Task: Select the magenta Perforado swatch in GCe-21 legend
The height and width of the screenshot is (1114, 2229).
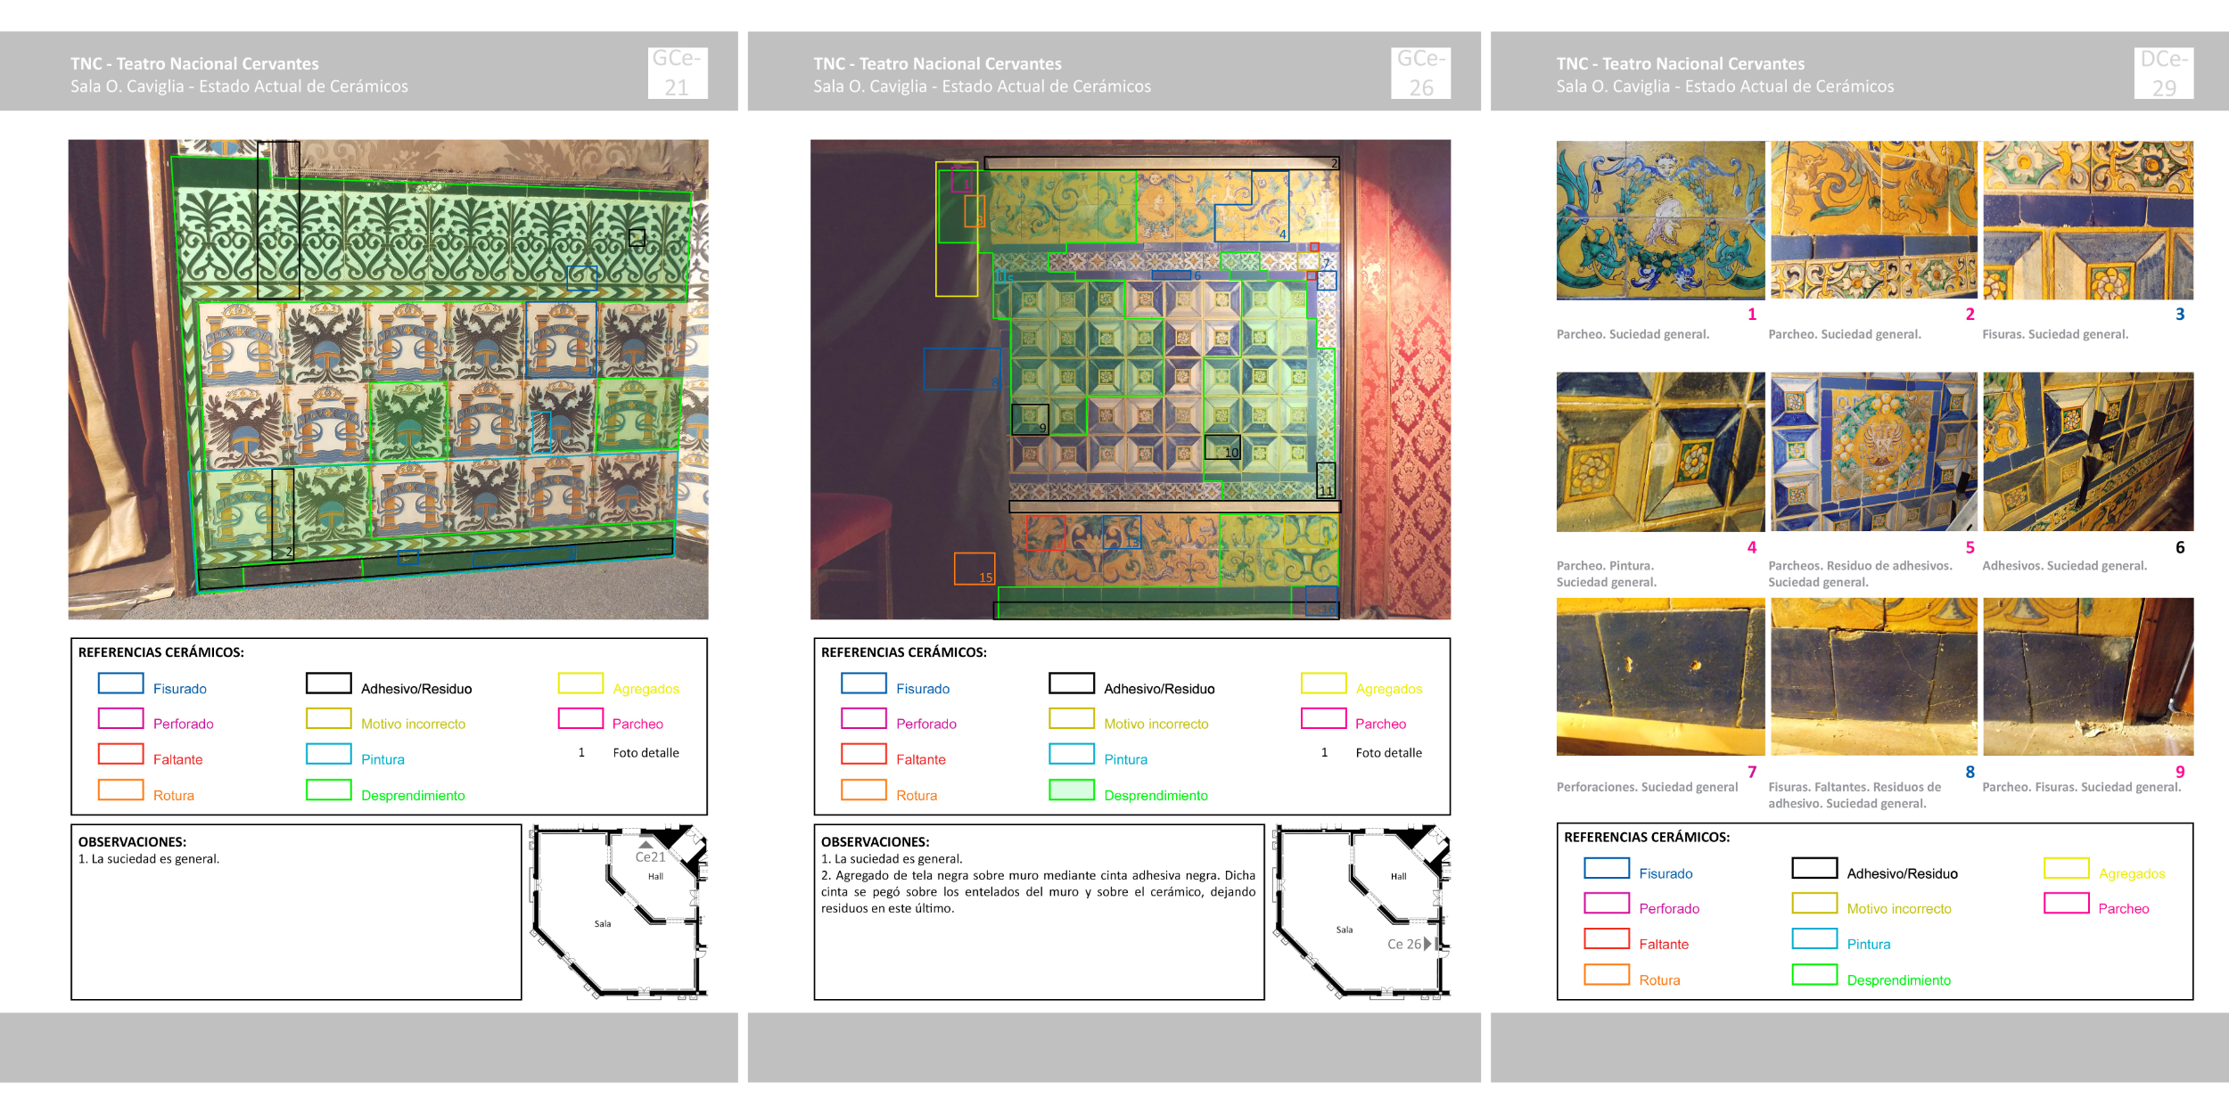Action: (120, 718)
